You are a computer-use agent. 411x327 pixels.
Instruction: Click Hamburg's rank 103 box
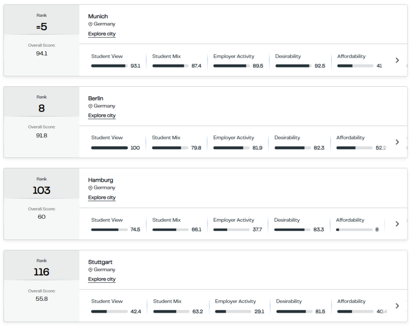pos(41,184)
